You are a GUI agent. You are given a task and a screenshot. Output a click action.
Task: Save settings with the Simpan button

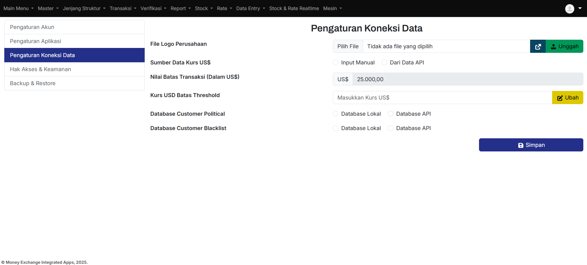click(x=531, y=145)
